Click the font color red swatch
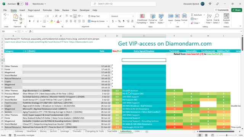244x137 pixels. tap(58, 21)
